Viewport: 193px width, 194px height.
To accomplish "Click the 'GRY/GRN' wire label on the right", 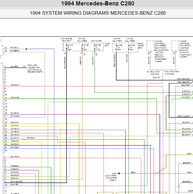I will click(186, 97).
